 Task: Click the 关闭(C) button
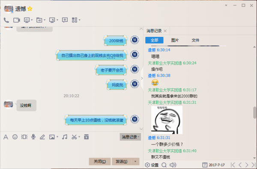tap(100, 161)
